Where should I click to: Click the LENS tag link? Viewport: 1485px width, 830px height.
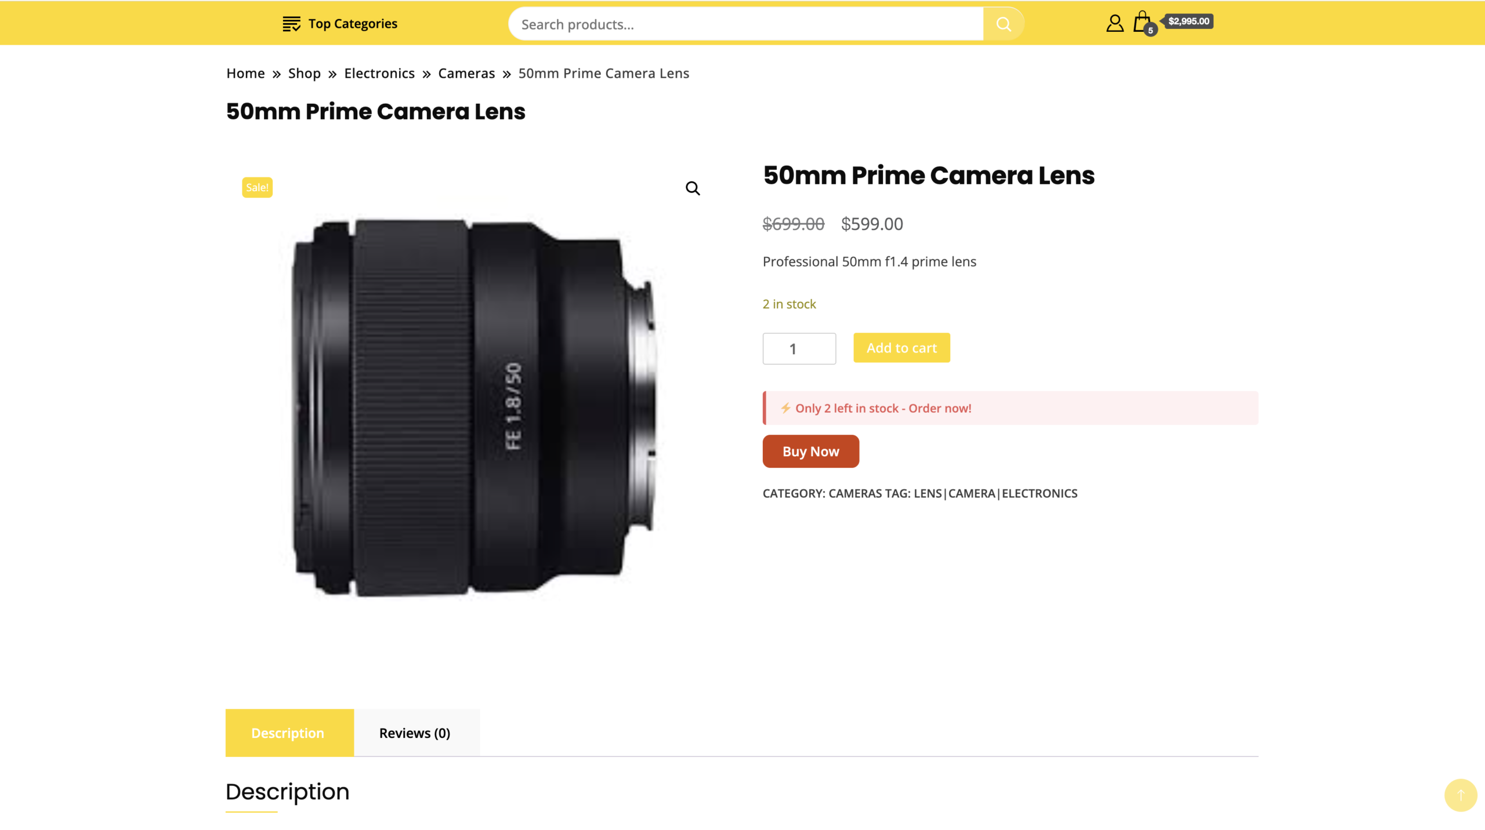coord(928,493)
